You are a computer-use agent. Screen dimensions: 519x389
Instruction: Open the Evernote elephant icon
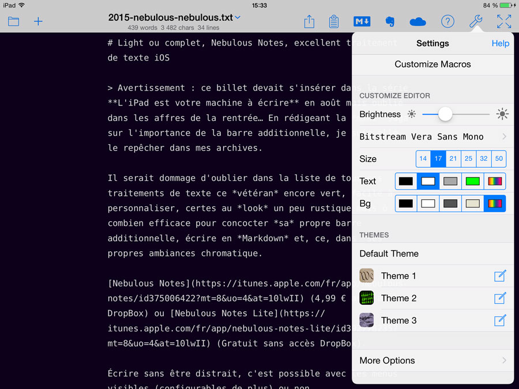[x=390, y=21]
